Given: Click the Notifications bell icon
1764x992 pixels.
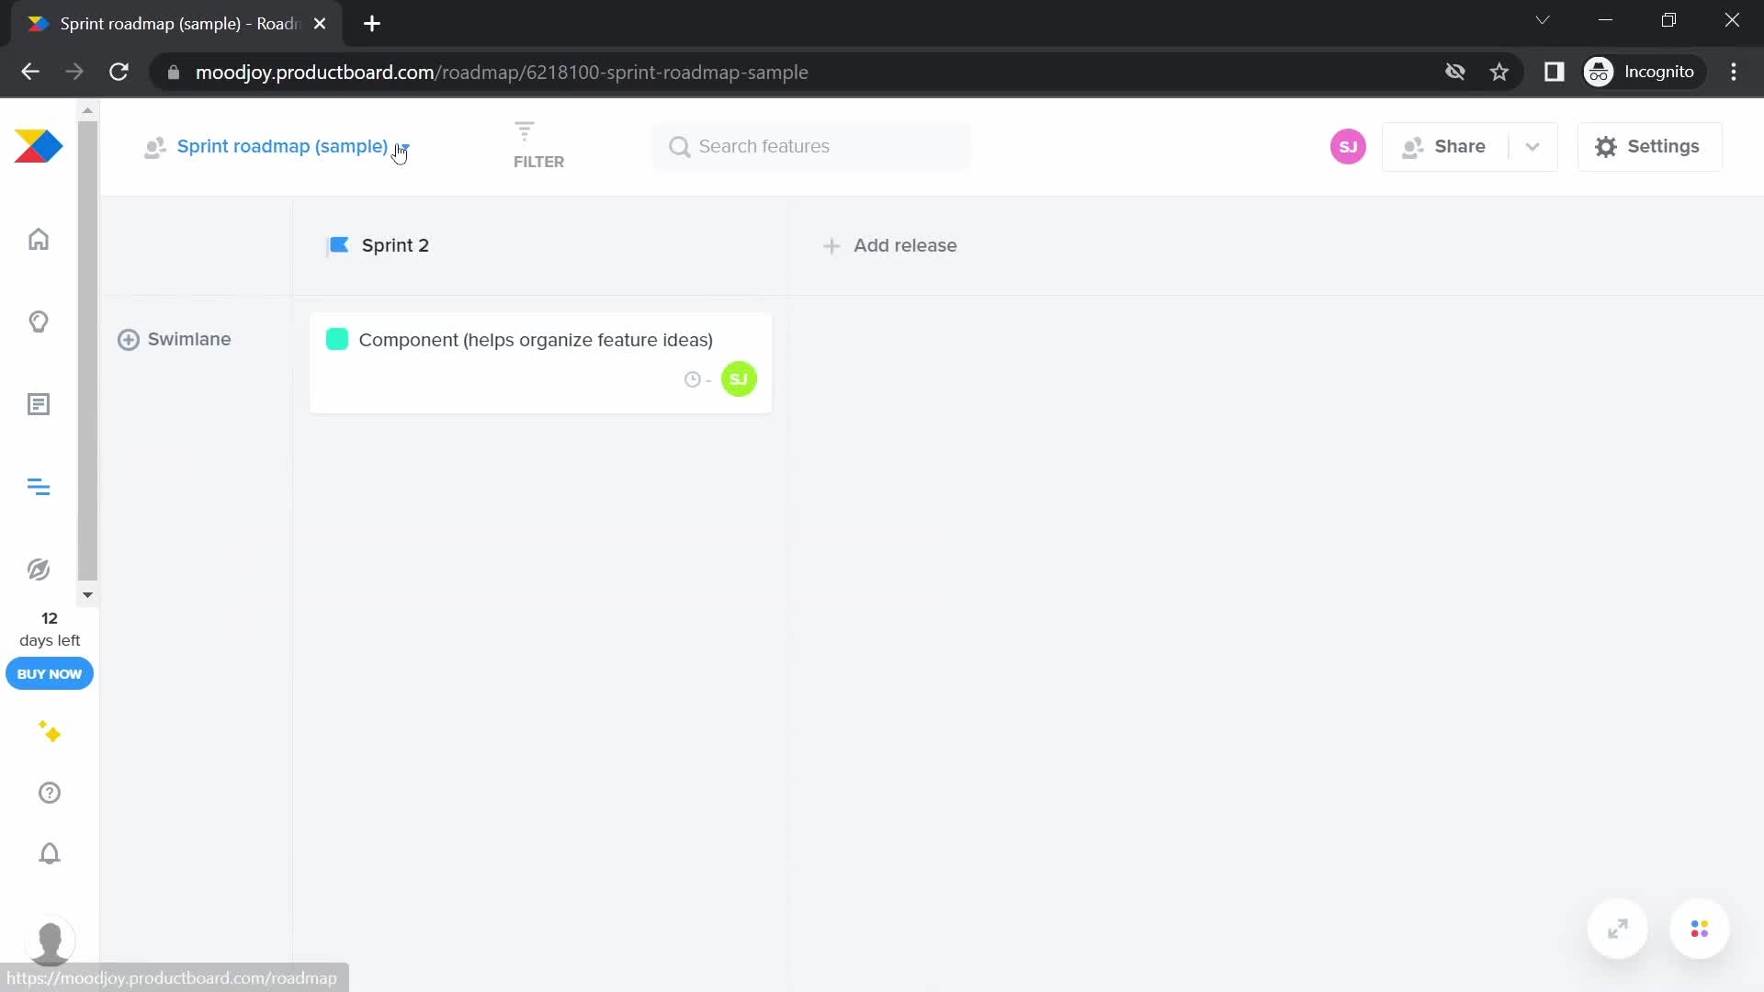Looking at the screenshot, I should (50, 854).
